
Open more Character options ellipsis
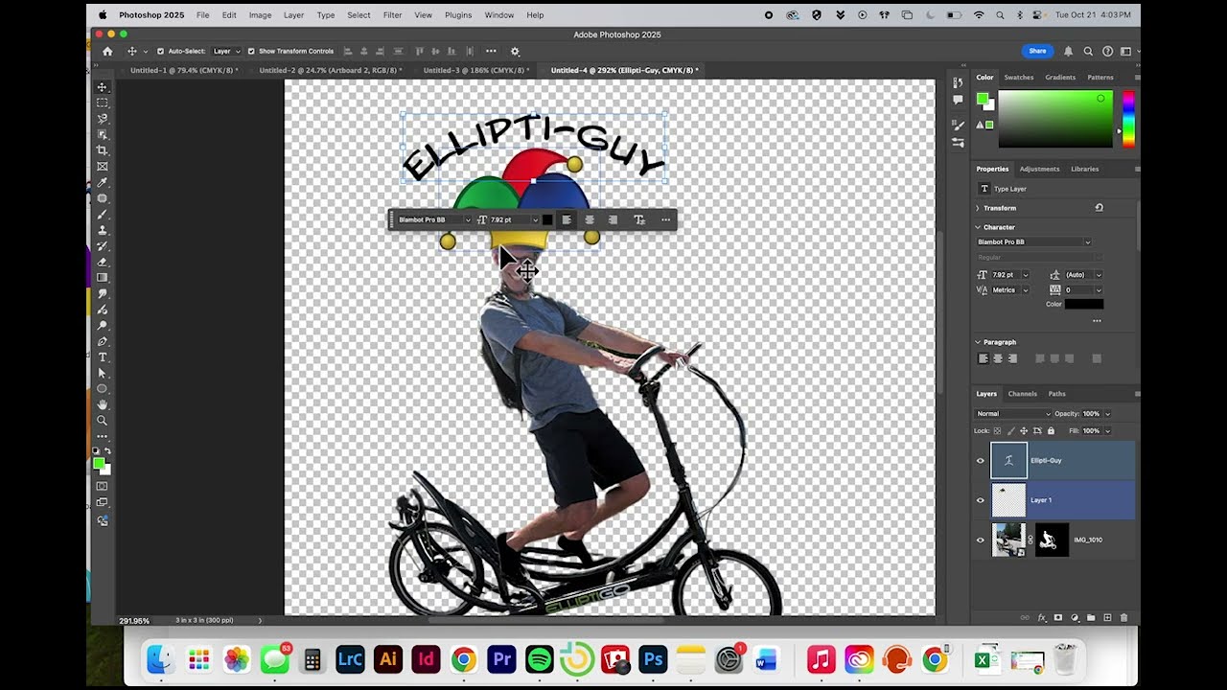(x=1097, y=321)
